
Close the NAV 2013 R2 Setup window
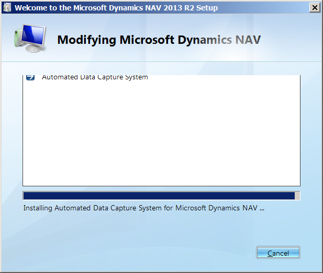(315, 8)
